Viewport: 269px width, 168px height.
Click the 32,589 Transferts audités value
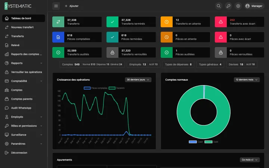pyautogui.click(x=72, y=50)
